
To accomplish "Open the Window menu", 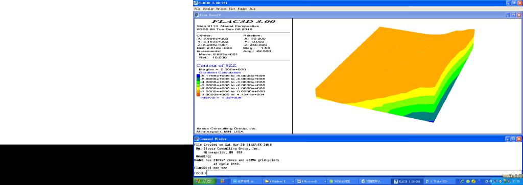I will [242, 9].
